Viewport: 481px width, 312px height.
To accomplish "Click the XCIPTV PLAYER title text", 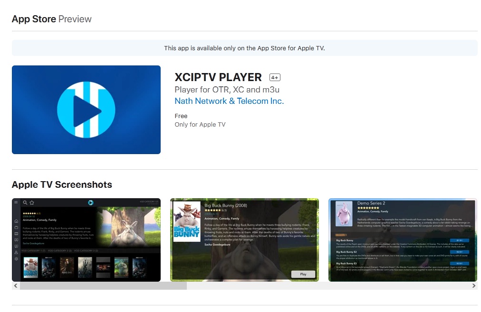I will coord(218,77).
